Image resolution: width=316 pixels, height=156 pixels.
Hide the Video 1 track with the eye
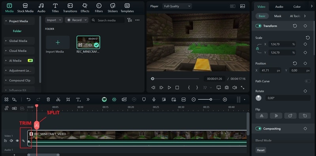coord(17,141)
